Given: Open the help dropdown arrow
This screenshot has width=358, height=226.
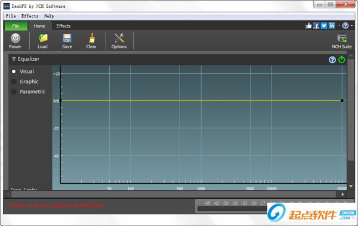Looking at the screenshot, I should [x=352, y=26].
